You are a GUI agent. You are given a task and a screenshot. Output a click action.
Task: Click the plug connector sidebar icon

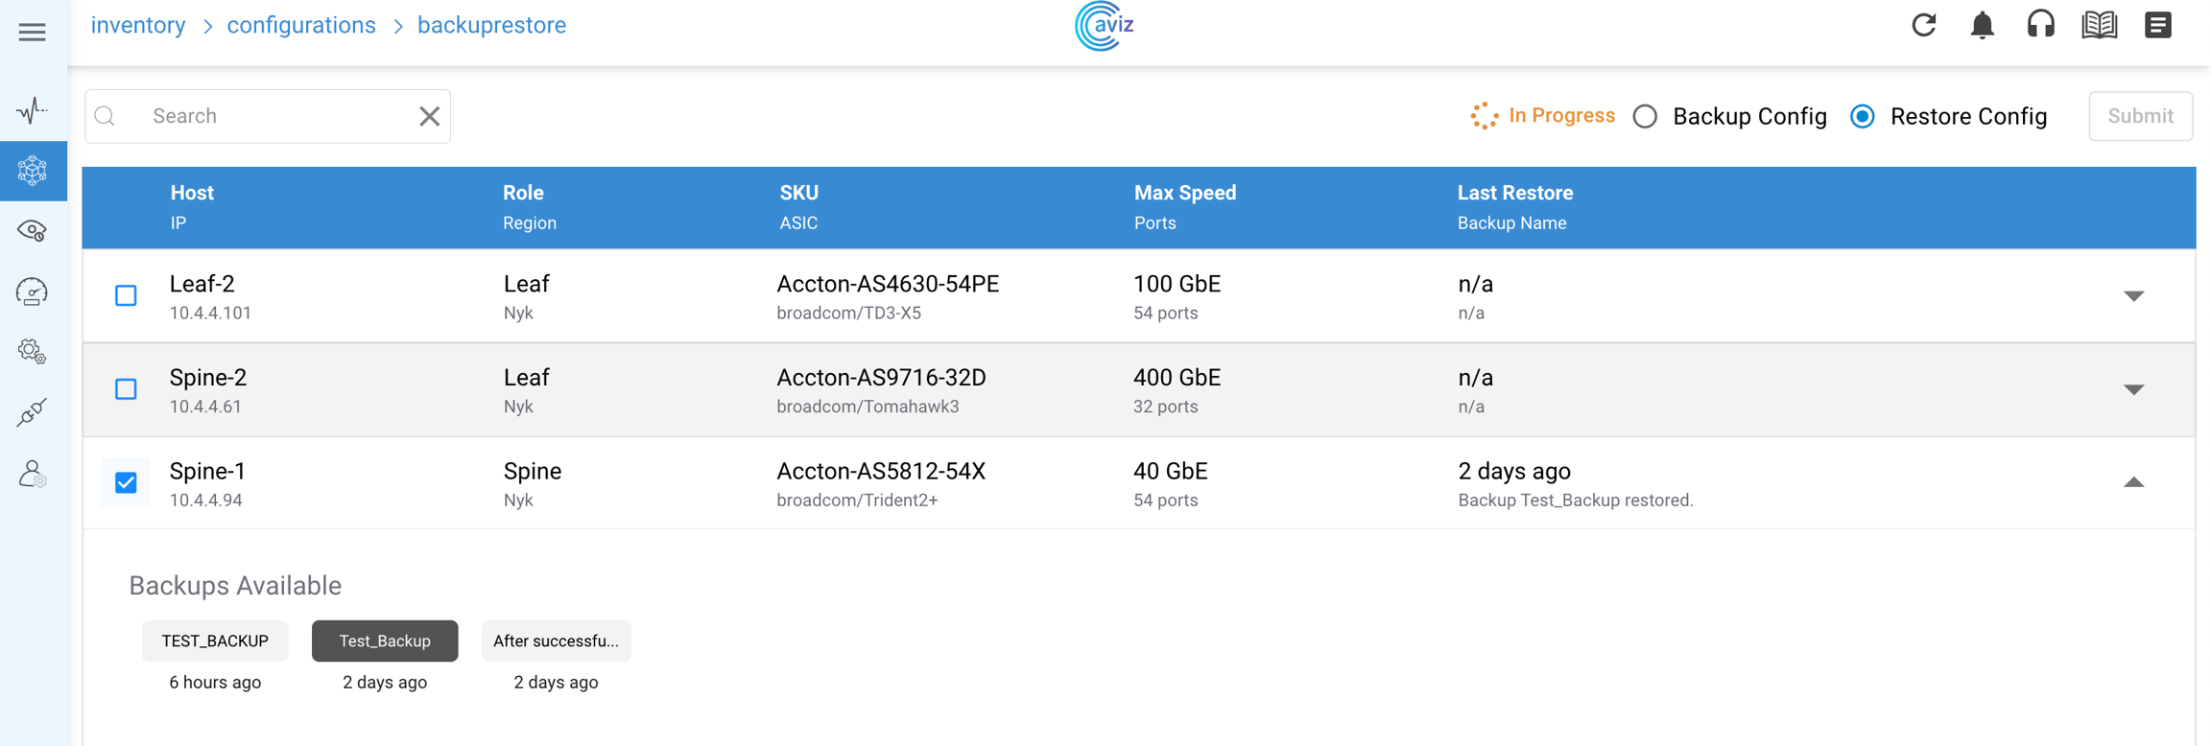33,412
